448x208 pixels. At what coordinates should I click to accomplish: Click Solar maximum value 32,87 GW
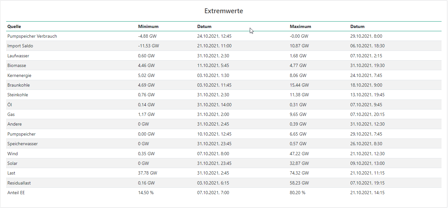(299, 163)
